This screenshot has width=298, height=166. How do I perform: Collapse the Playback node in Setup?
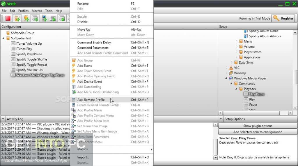point(236,89)
